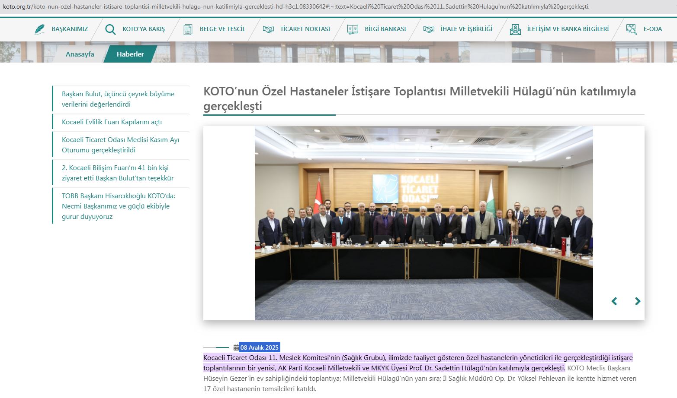The height and width of the screenshot is (398, 677).
Task: Click the handshake icon beside TİCARET NOKTASI
Action: click(268, 29)
